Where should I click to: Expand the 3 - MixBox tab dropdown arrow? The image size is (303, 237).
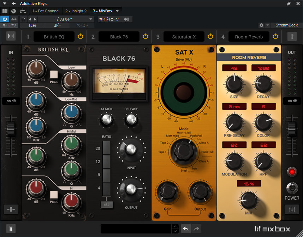click(117, 11)
